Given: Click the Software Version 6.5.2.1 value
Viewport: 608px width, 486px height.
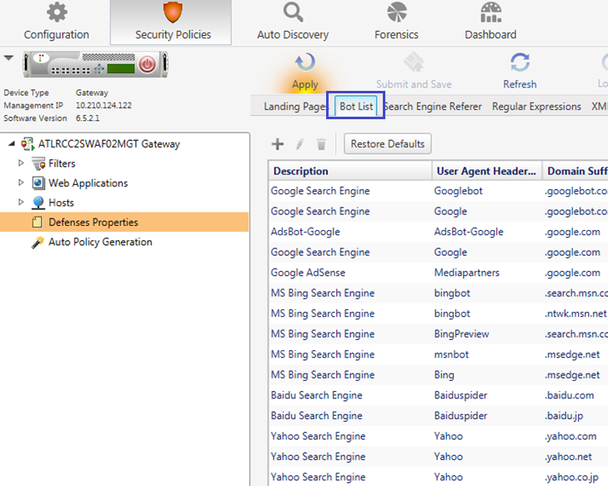Looking at the screenshot, I should click(x=88, y=118).
